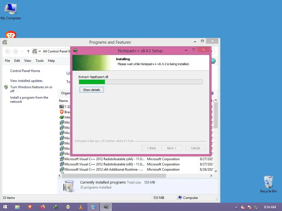
Task: Minimize the Notepad++ Setup window
Action: (186, 50)
